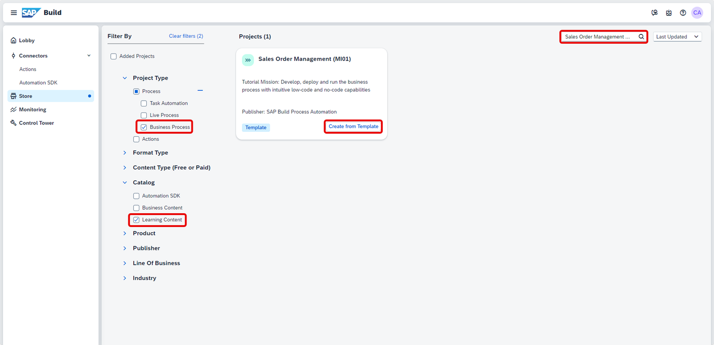Image resolution: width=714 pixels, height=345 pixels.
Task: Click the Control Tower wrench icon
Action: point(14,123)
